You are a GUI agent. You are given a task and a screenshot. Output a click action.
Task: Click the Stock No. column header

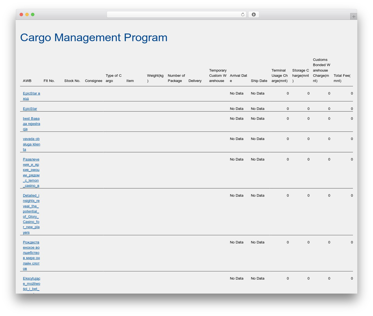[72, 81]
